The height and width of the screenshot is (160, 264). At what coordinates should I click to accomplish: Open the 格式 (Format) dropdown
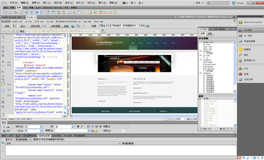[x=41, y=126]
